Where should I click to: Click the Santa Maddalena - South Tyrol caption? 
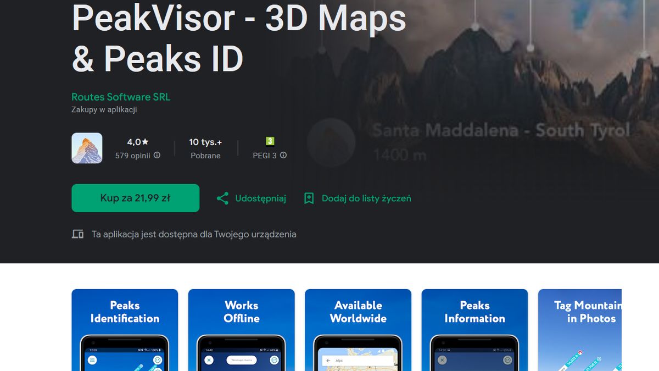point(501,131)
